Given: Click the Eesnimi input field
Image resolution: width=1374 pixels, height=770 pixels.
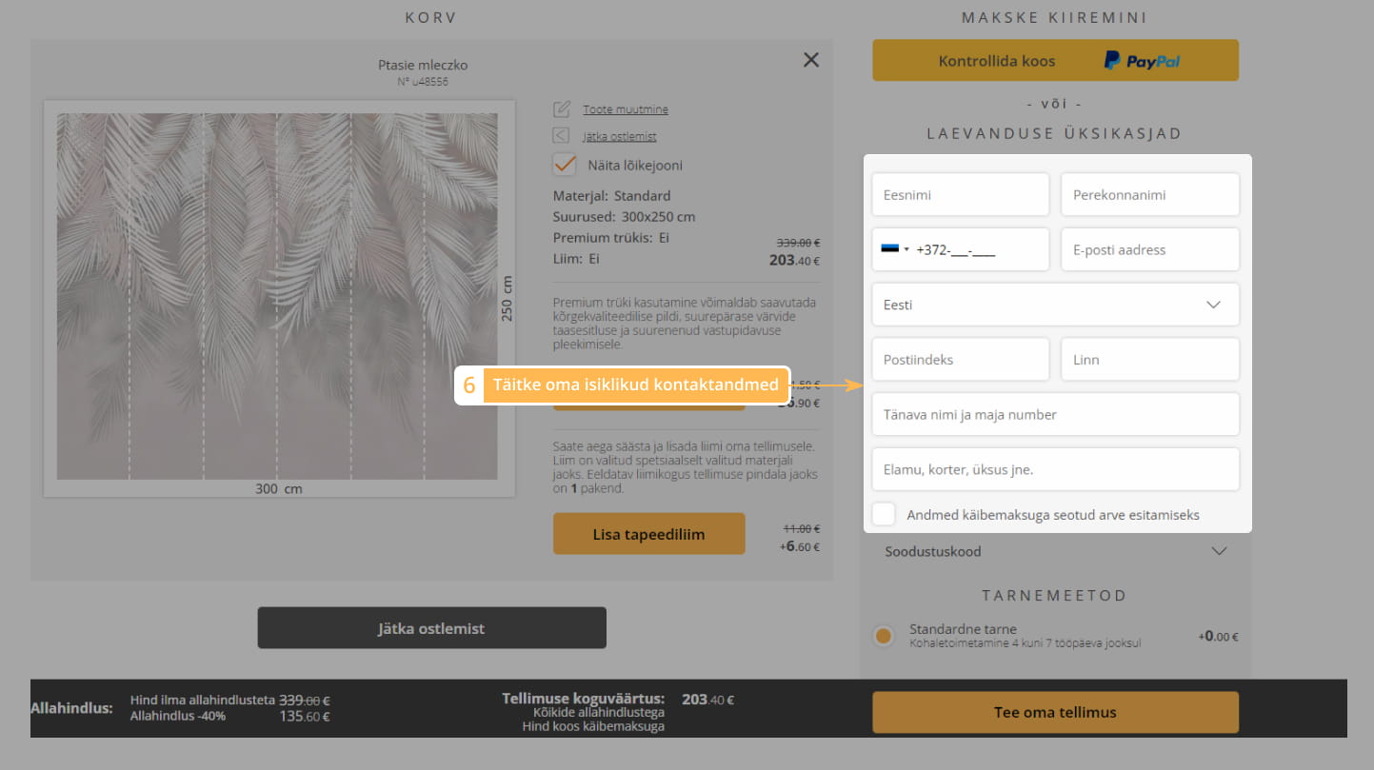Looking at the screenshot, I should coord(960,194).
